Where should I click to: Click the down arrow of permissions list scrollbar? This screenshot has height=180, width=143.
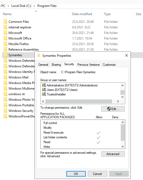123,147
